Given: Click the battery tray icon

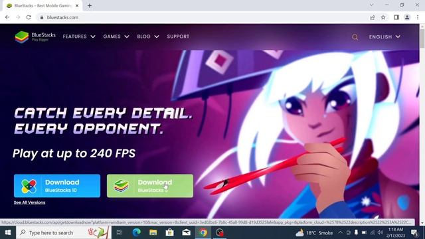Looking at the screenshot, I should click(365, 232).
